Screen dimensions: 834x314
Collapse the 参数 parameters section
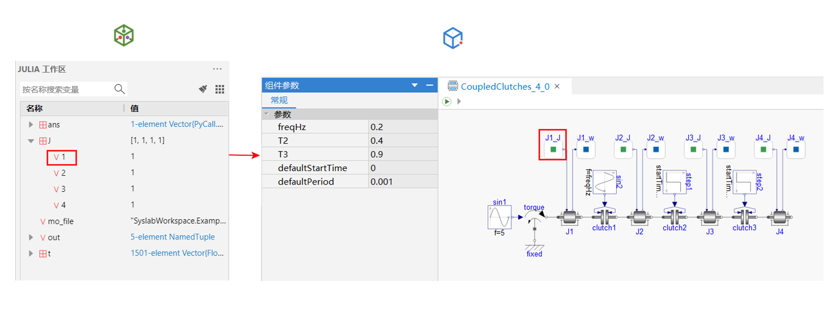(x=267, y=114)
